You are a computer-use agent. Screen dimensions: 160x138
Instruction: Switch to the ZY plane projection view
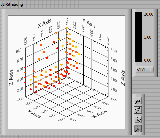[138, 119]
